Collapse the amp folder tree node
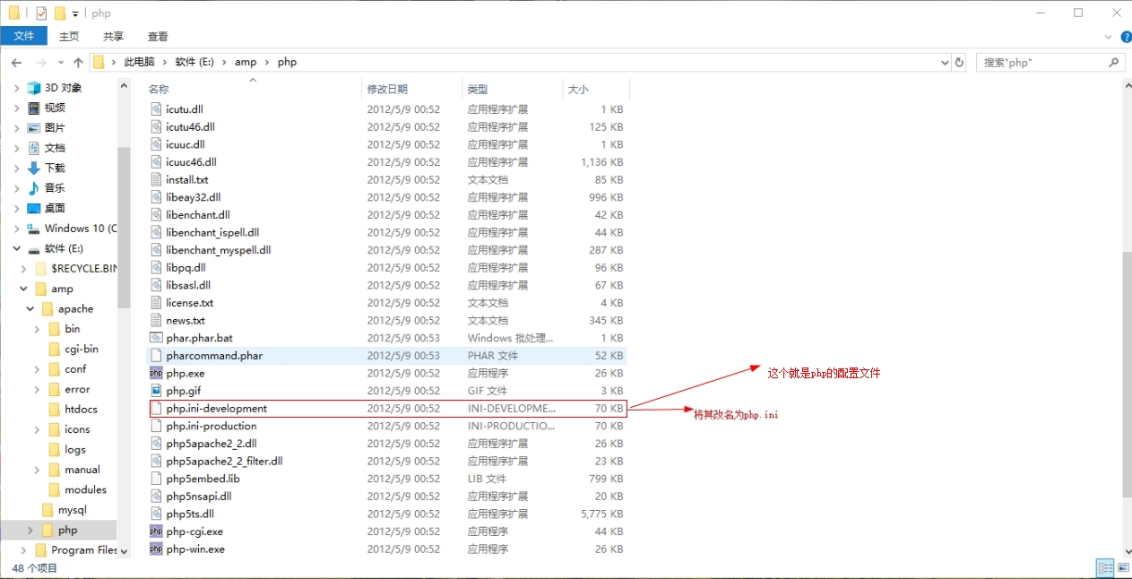This screenshot has width=1132, height=579. (x=23, y=289)
